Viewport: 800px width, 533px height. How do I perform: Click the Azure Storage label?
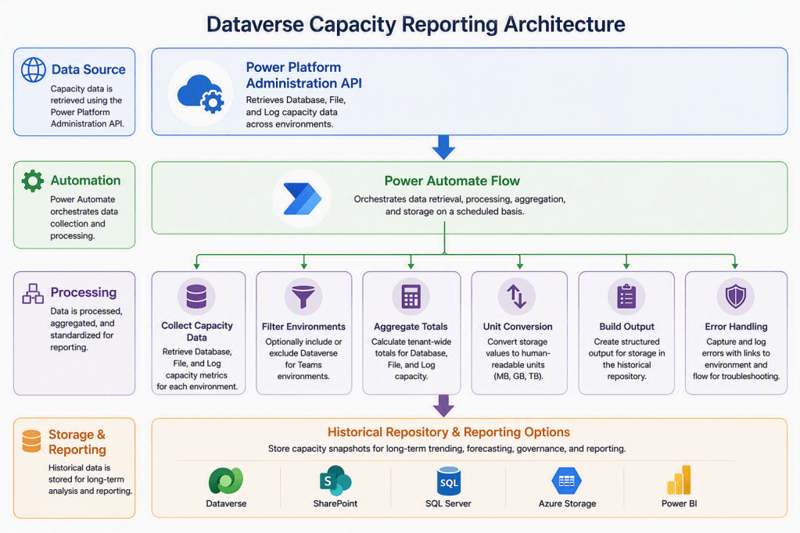click(x=567, y=503)
